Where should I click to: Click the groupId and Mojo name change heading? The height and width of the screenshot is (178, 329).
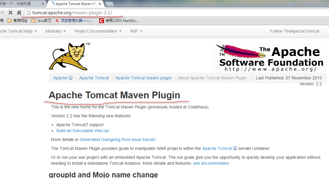coord(103,175)
